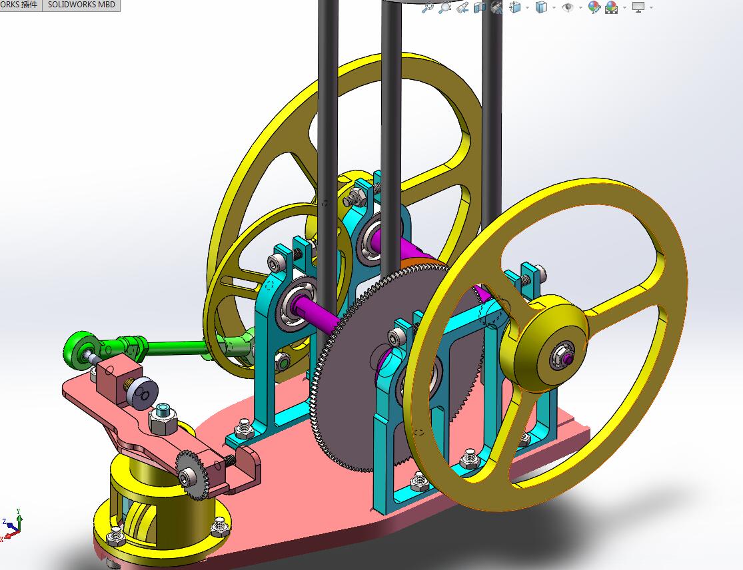The image size is (743, 570).
Task: Restore the Previous View
Action: click(462, 7)
